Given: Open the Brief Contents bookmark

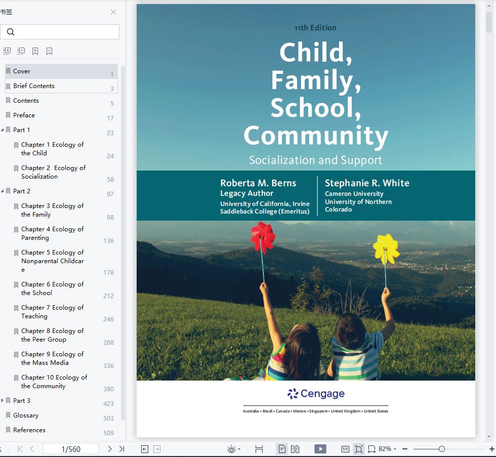Looking at the screenshot, I should (x=61, y=86).
